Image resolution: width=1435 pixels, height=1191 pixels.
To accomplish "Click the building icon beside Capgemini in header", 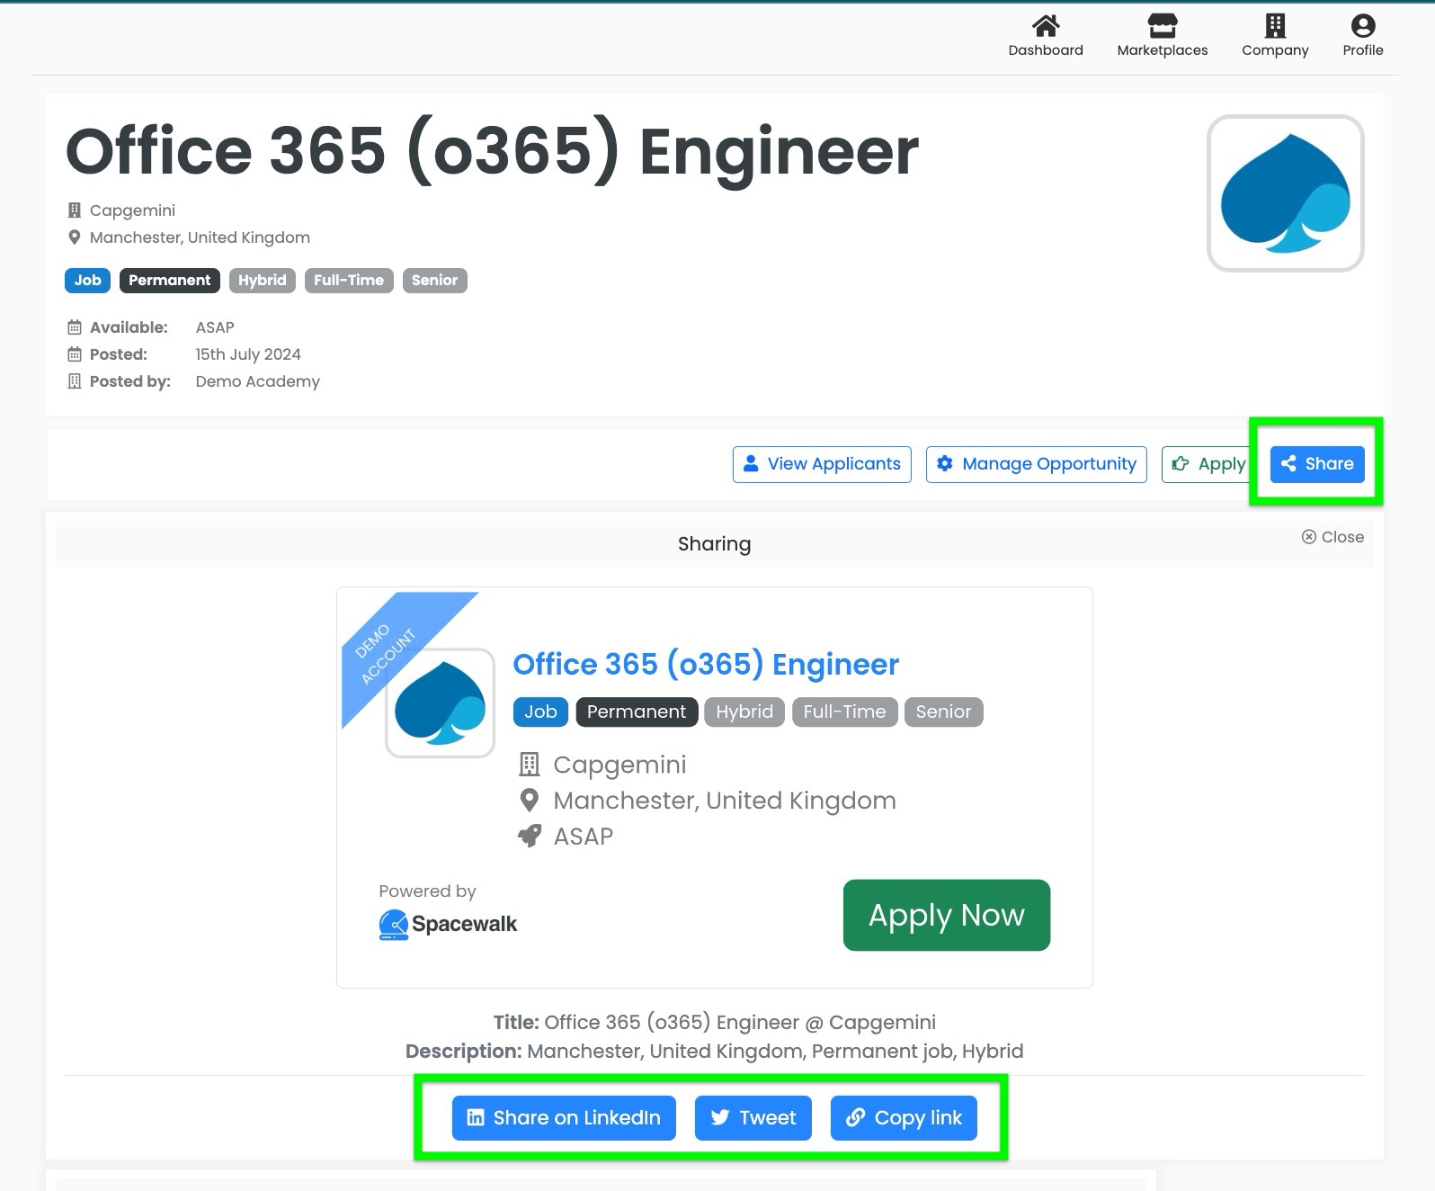I will (x=75, y=210).
